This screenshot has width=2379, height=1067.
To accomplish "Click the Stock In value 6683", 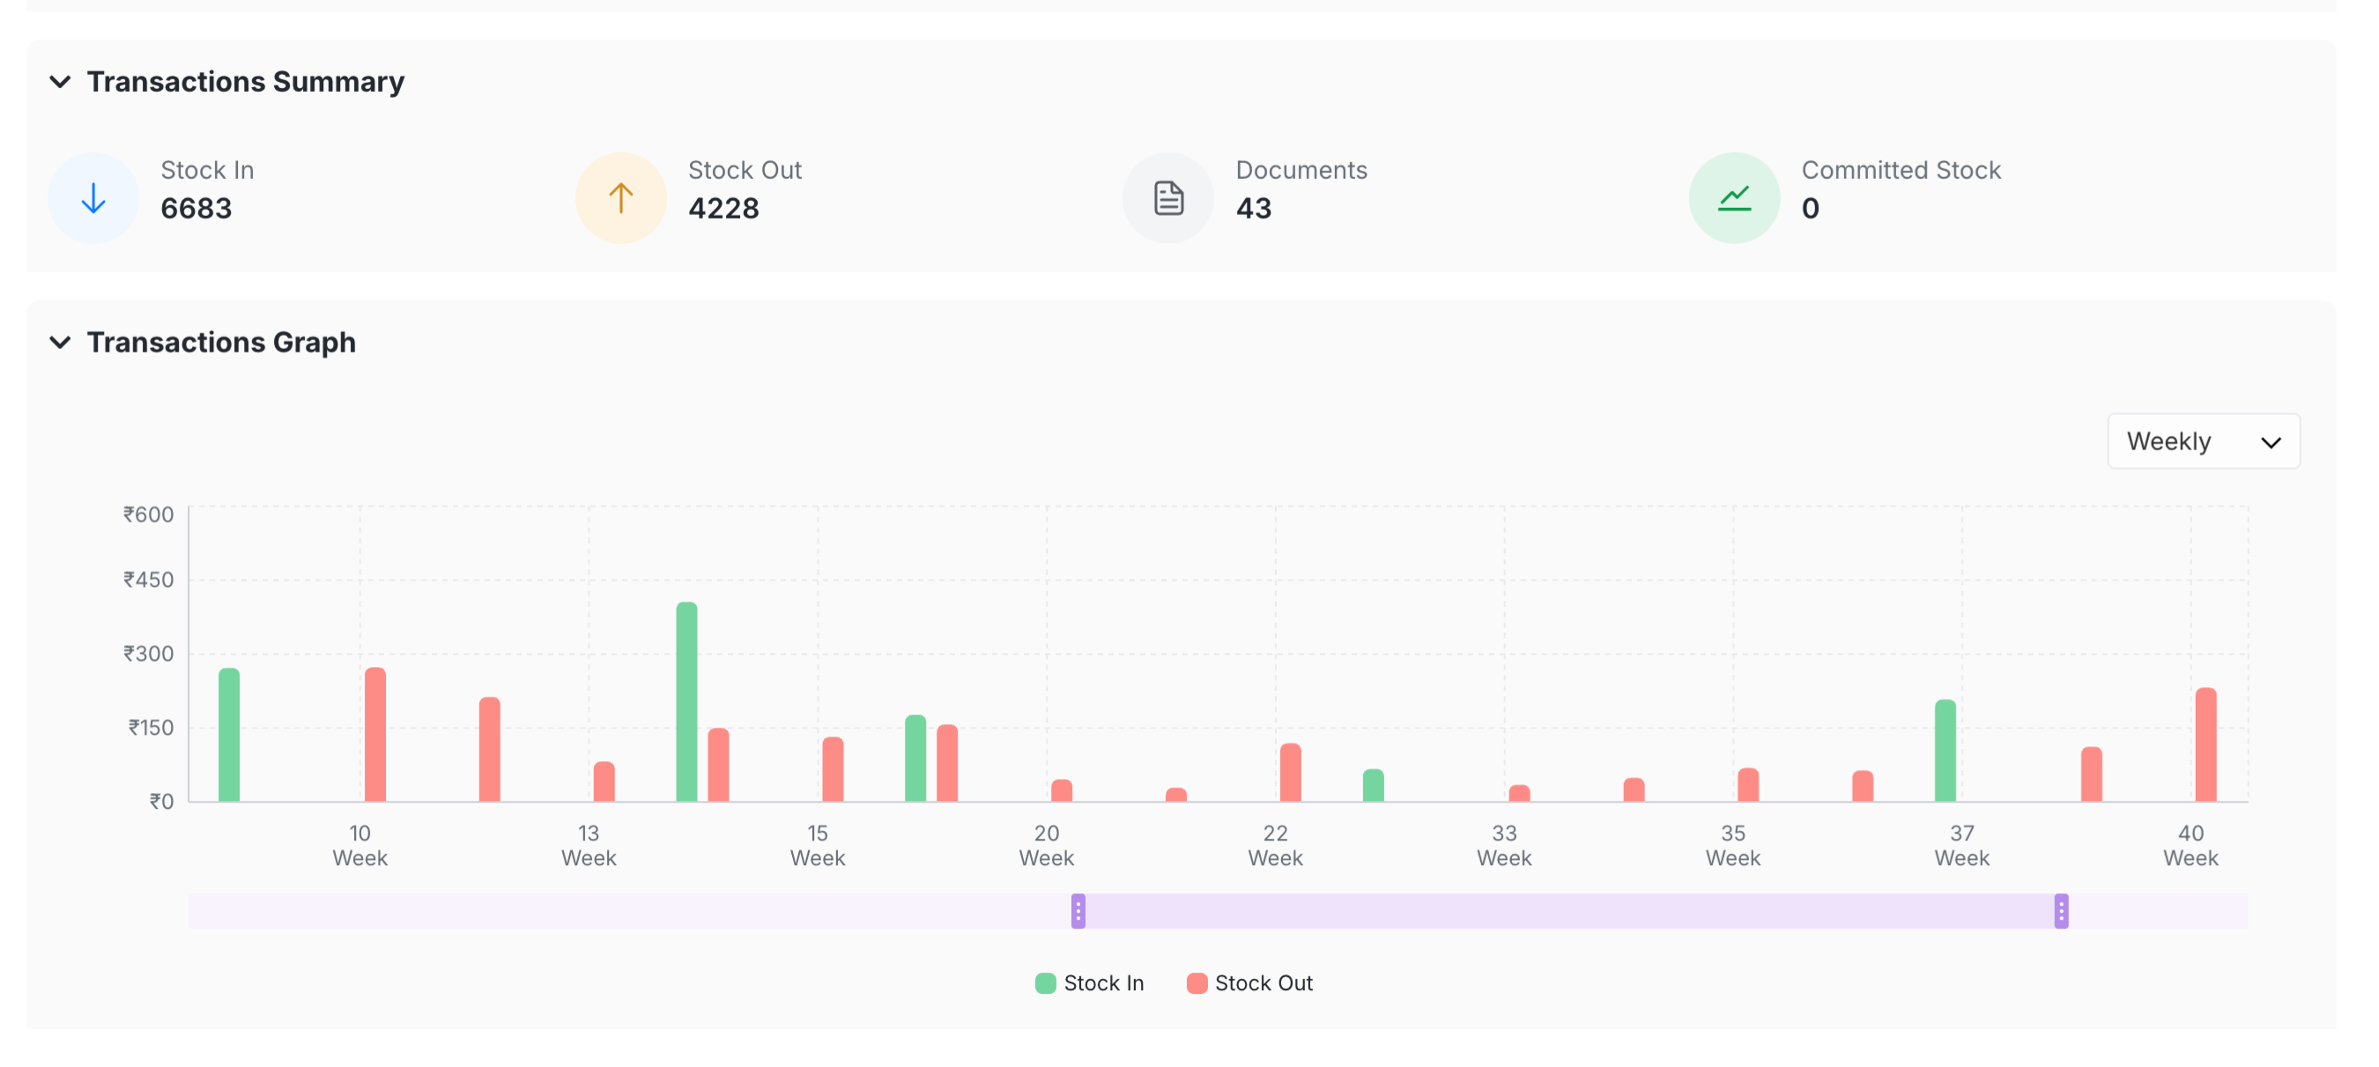I will coord(196,209).
